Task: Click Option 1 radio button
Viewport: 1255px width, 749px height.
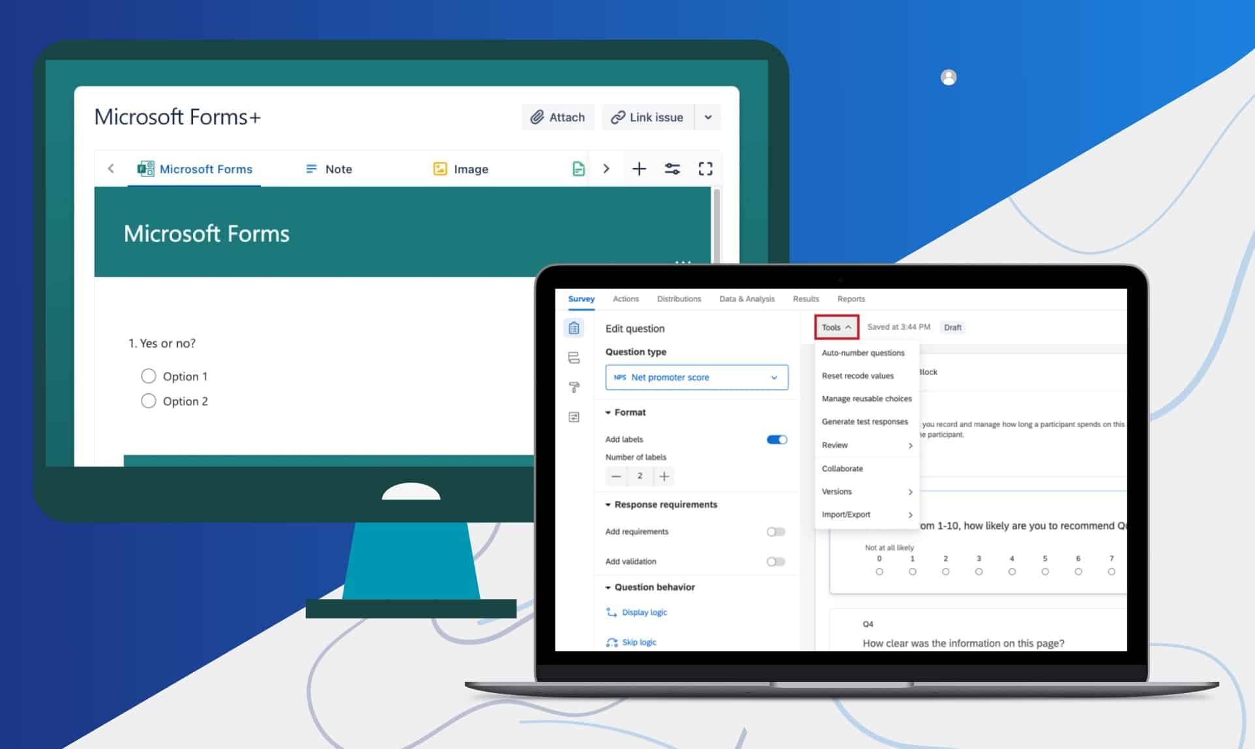Action: click(x=147, y=375)
